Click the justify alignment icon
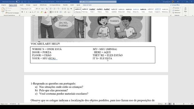 click(x=57, y=12)
